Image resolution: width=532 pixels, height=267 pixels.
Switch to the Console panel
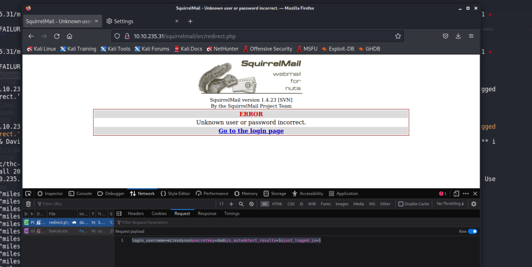(80, 193)
